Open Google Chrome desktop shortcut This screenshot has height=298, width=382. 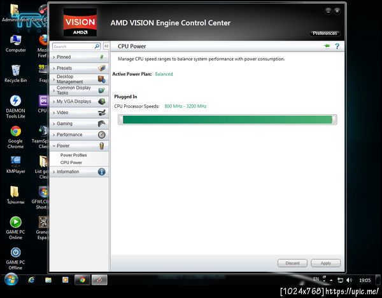(15, 137)
